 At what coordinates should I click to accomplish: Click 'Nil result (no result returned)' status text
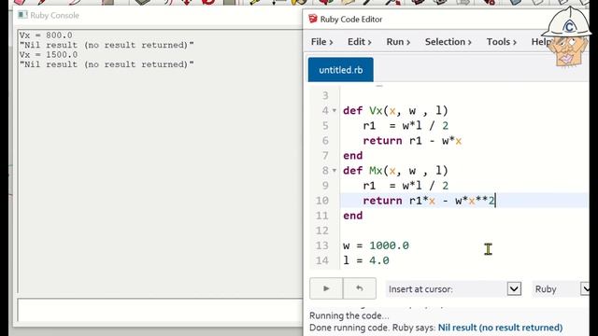point(500,328)
